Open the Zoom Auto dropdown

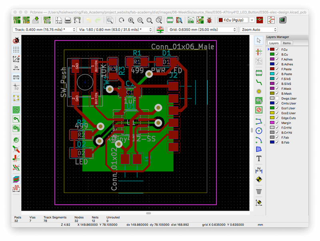(258, 30)
